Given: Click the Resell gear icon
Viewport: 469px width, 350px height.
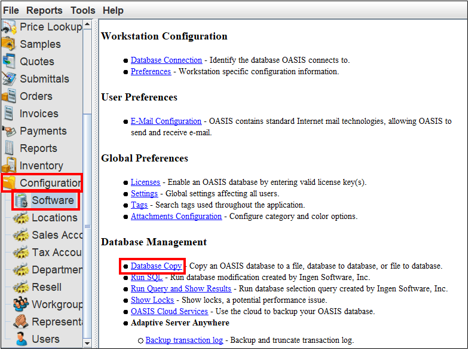Looking at the screenshot, I should click(21, 287).
